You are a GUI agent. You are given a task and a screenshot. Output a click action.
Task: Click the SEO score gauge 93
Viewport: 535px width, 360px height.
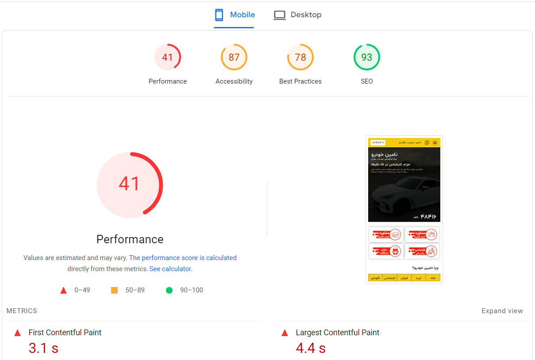coord(366,57)
